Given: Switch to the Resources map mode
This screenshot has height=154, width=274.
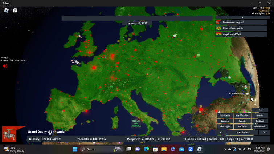Looking at the screenshot, I should [225, 115].
